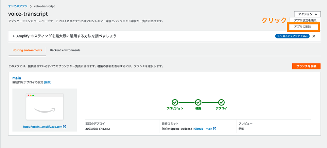Open the アクション dropdown button
Image resolution: width=327 pixels, height=148 pixels.
(x=307, y=14)
